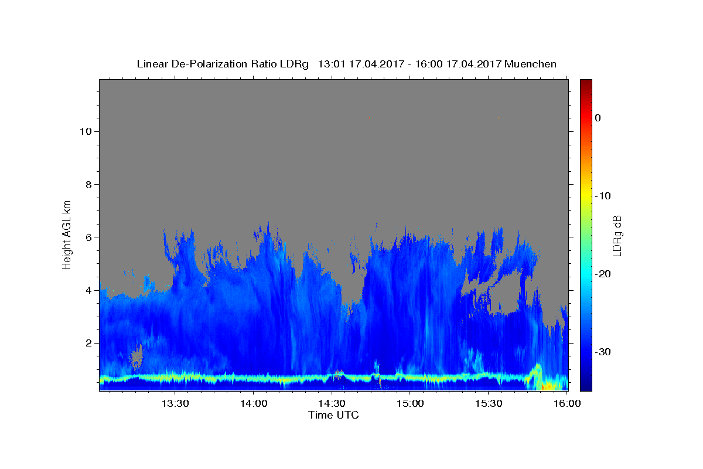Click the 14:30 time axis label
Image resolution: width=703 pixels, height=469 pixels.
332,403
